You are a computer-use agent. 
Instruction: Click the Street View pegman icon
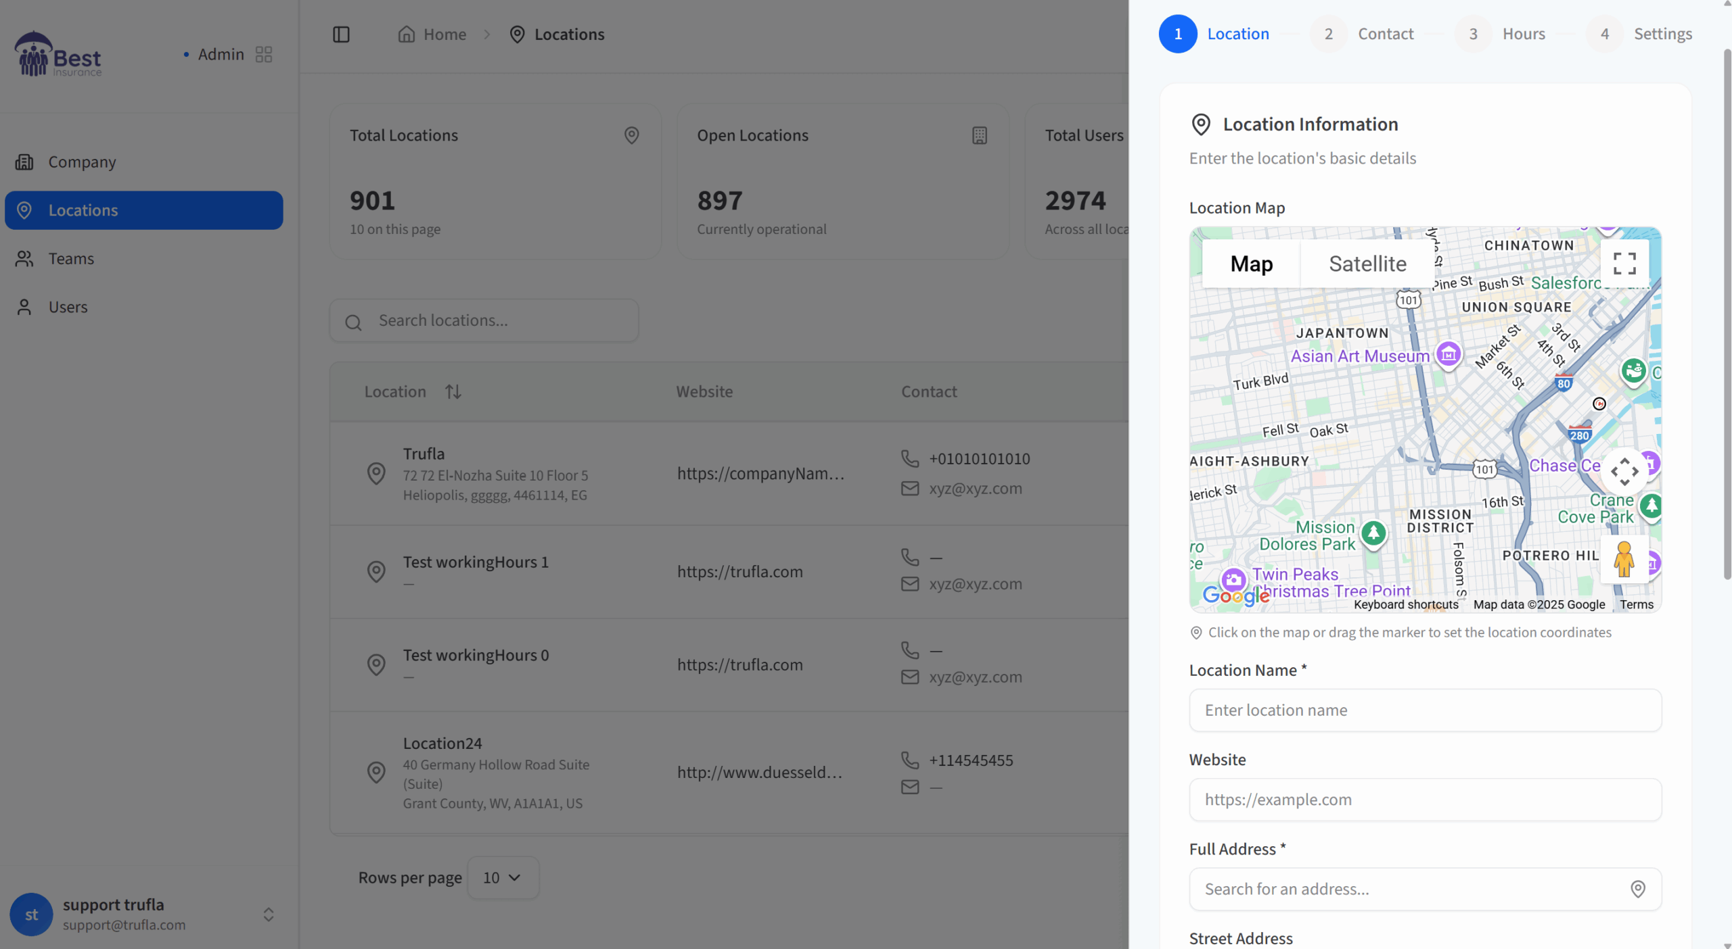tap(1624, 559)
